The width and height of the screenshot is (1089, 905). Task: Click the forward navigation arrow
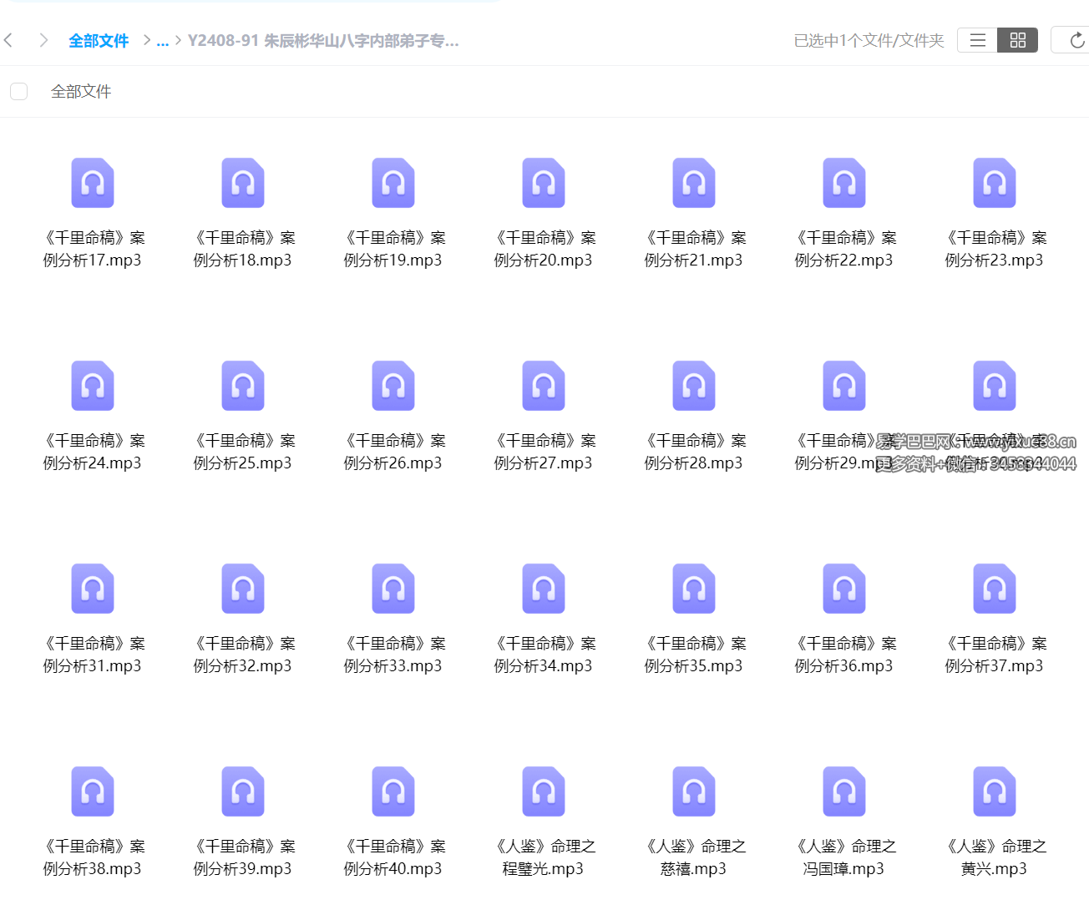tap(43, 40)
